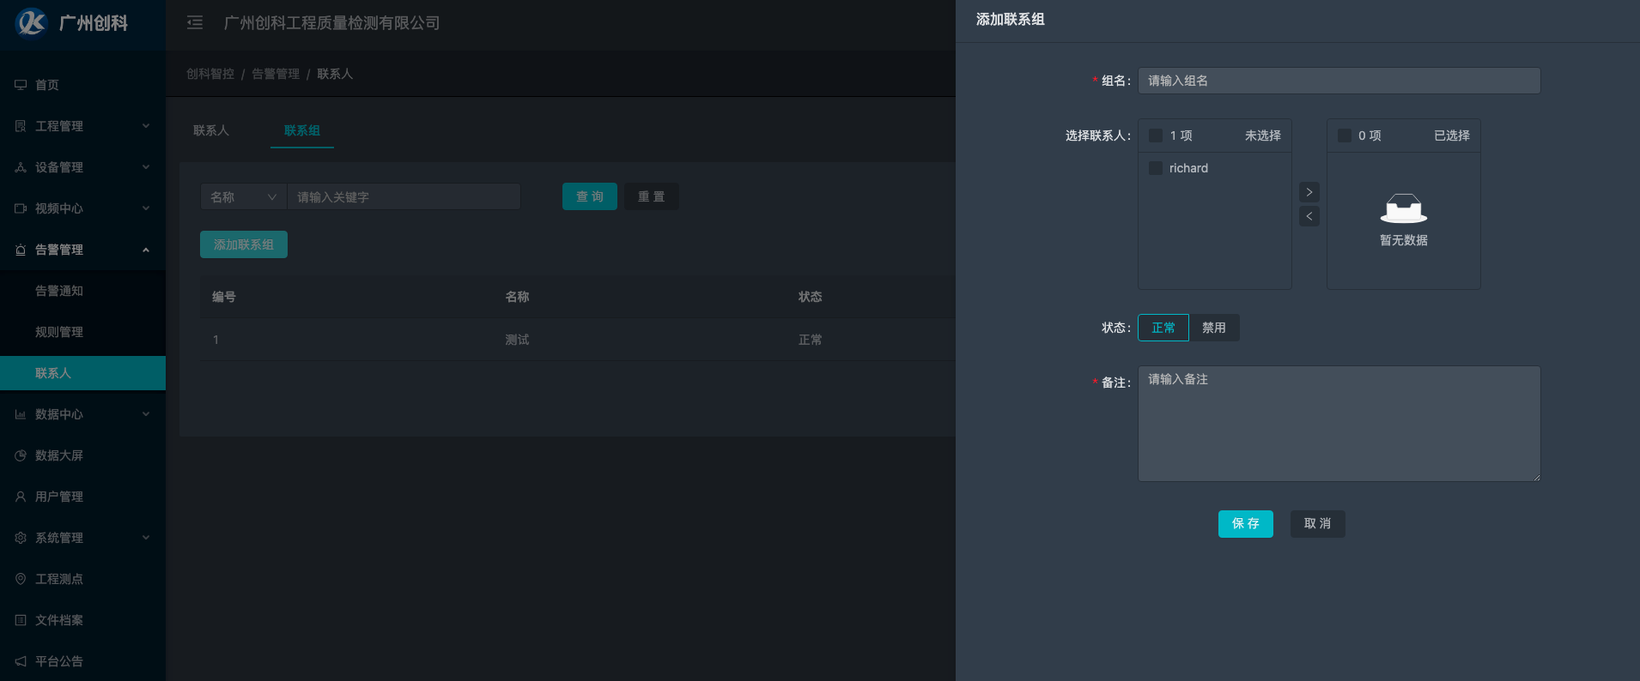Collapse the 告警管理 menu chevron
The height and width of the screenshot is (681, 1640).
(x=146, y=250)
